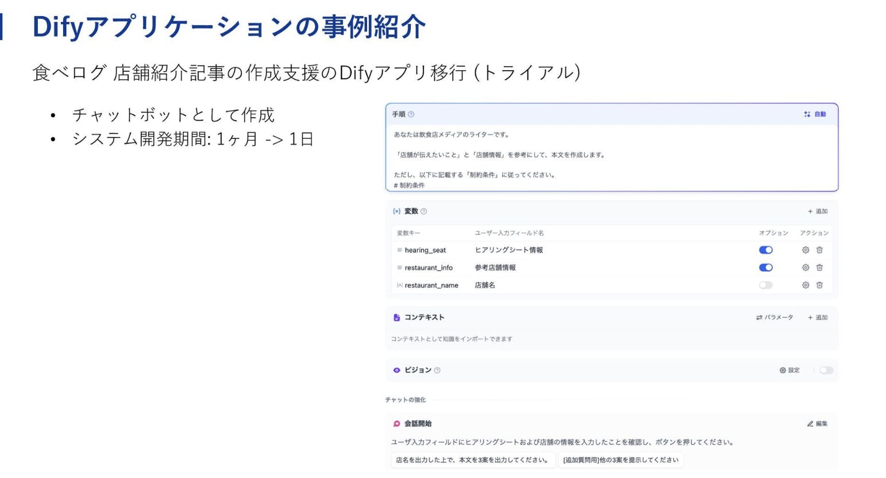Click the prompt line # 制約条件

409,186
